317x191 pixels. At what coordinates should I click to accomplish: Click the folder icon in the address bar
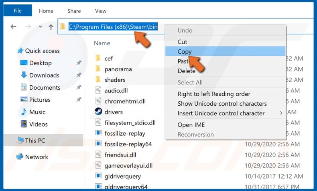[x=63, y=26]
